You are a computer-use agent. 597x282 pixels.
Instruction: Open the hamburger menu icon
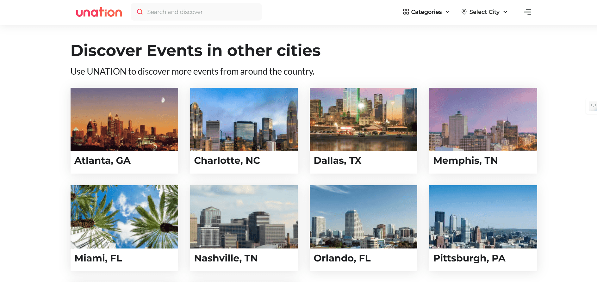point(527,12)
